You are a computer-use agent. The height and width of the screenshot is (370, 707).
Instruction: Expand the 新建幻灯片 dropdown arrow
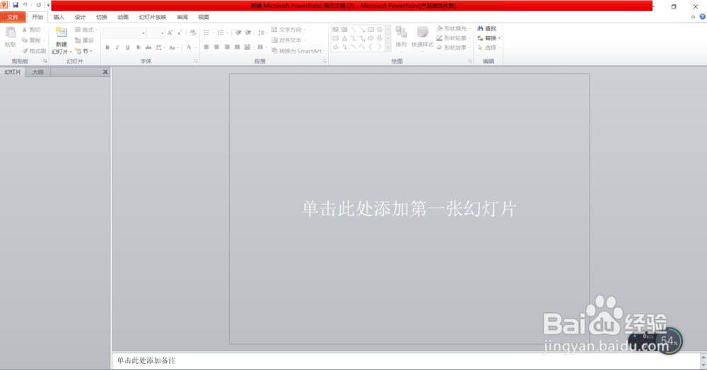coord(71,52)
